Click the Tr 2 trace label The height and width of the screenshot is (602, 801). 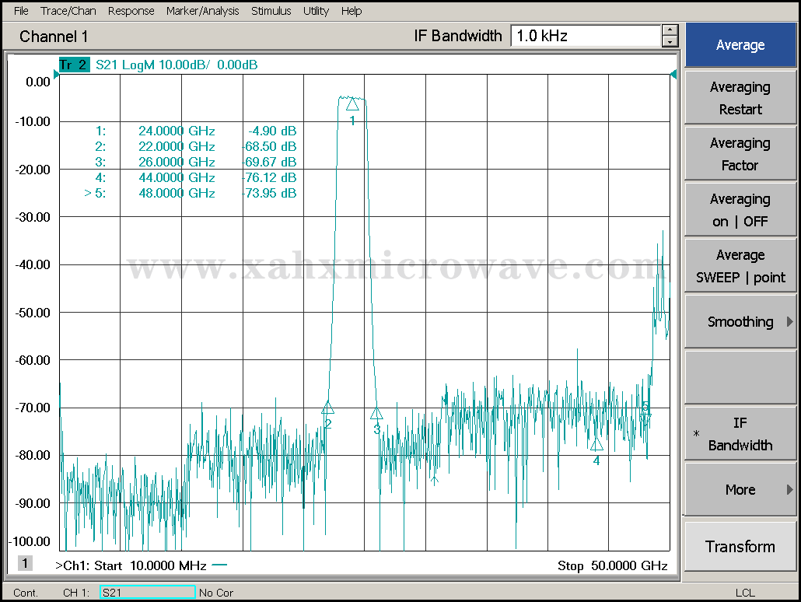[x=74, y=65]
